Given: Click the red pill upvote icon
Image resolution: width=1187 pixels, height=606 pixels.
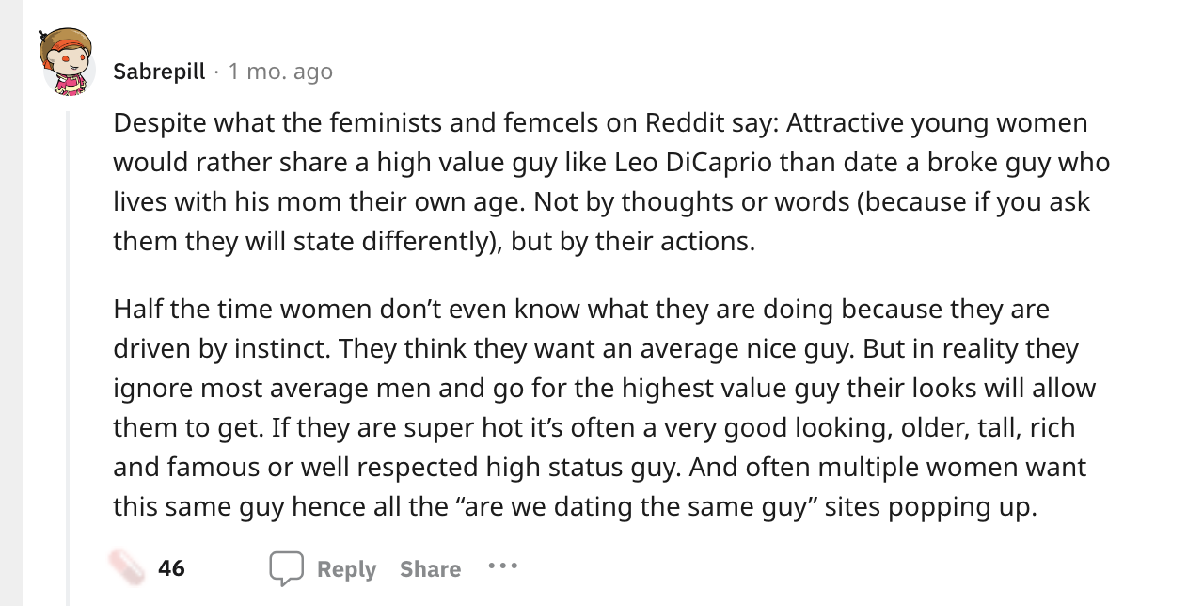Looking at the screenshot, I should coord(127,567).
